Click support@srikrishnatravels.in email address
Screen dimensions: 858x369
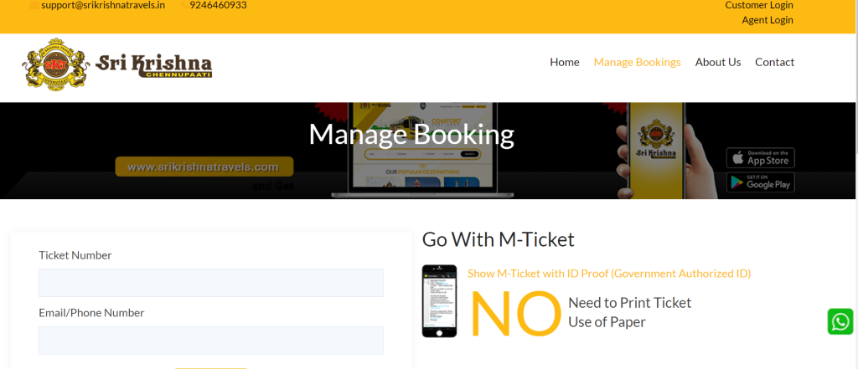[x=103, y=6]
